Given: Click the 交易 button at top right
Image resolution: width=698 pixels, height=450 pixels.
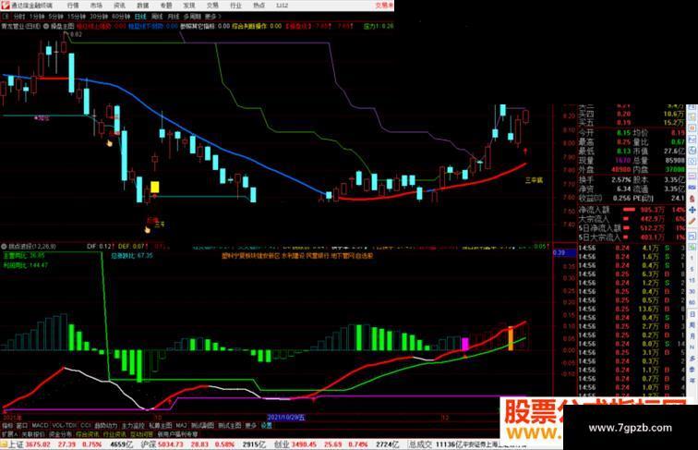Looking at the screenshot, I should point(384,6).
